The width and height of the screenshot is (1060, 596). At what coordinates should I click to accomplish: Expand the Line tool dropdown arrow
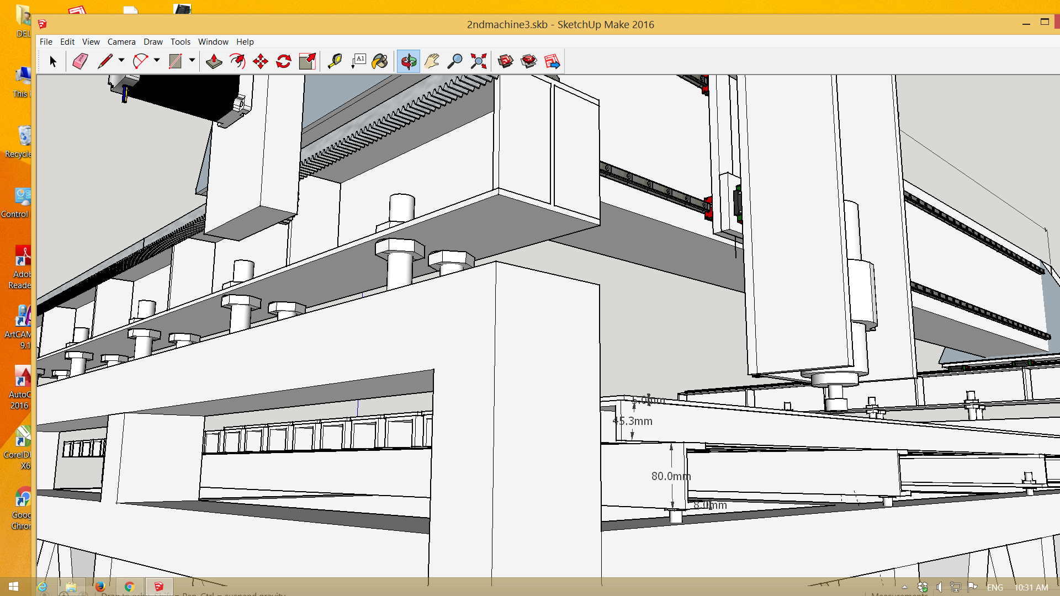[121, 60]
